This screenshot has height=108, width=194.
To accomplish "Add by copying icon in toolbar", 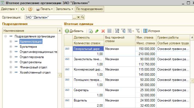I will [91, 31].
